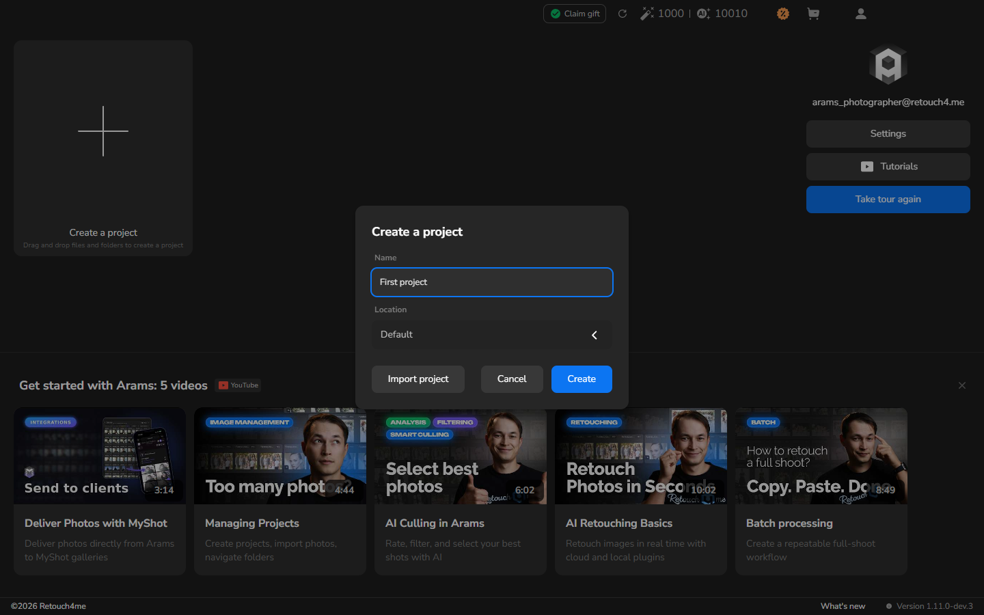Click the 10010 AI credits value

(x=731, y=14)
